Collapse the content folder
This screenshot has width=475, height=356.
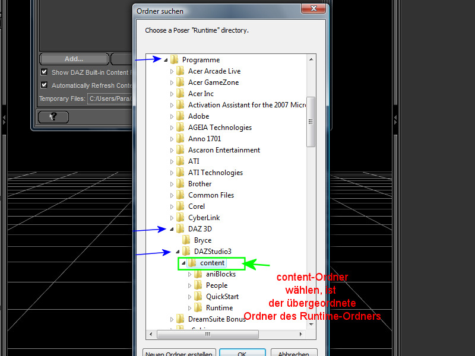tap(183, 263)
